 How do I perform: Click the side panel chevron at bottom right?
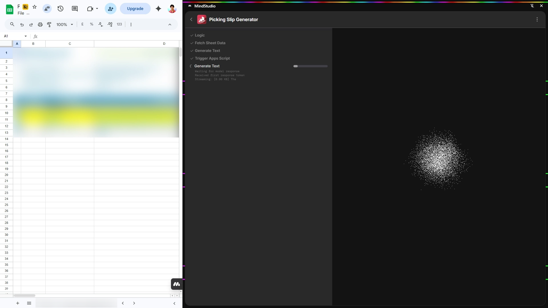click(174, 303)
